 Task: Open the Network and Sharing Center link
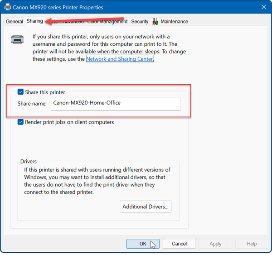(x=120, y=59)
